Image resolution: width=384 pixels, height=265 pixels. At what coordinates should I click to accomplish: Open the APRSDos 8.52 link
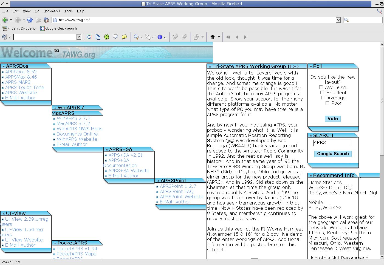(x=21, y=72)
